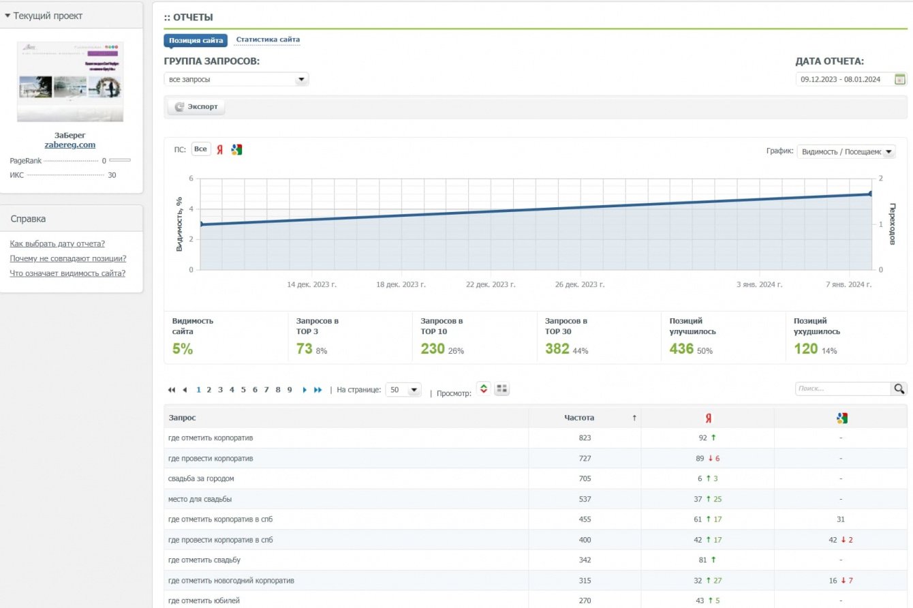Switch to 'Статистика сайта' tab

click(268, 40)
